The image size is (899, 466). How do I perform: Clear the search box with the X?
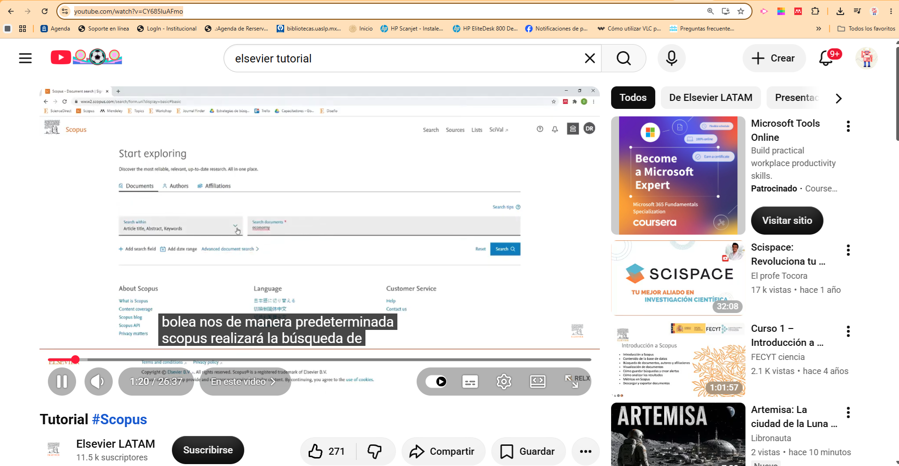point(589,58)
